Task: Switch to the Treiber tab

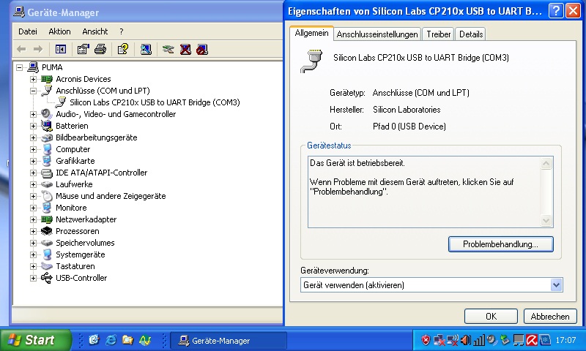Action: pos(438,34)
